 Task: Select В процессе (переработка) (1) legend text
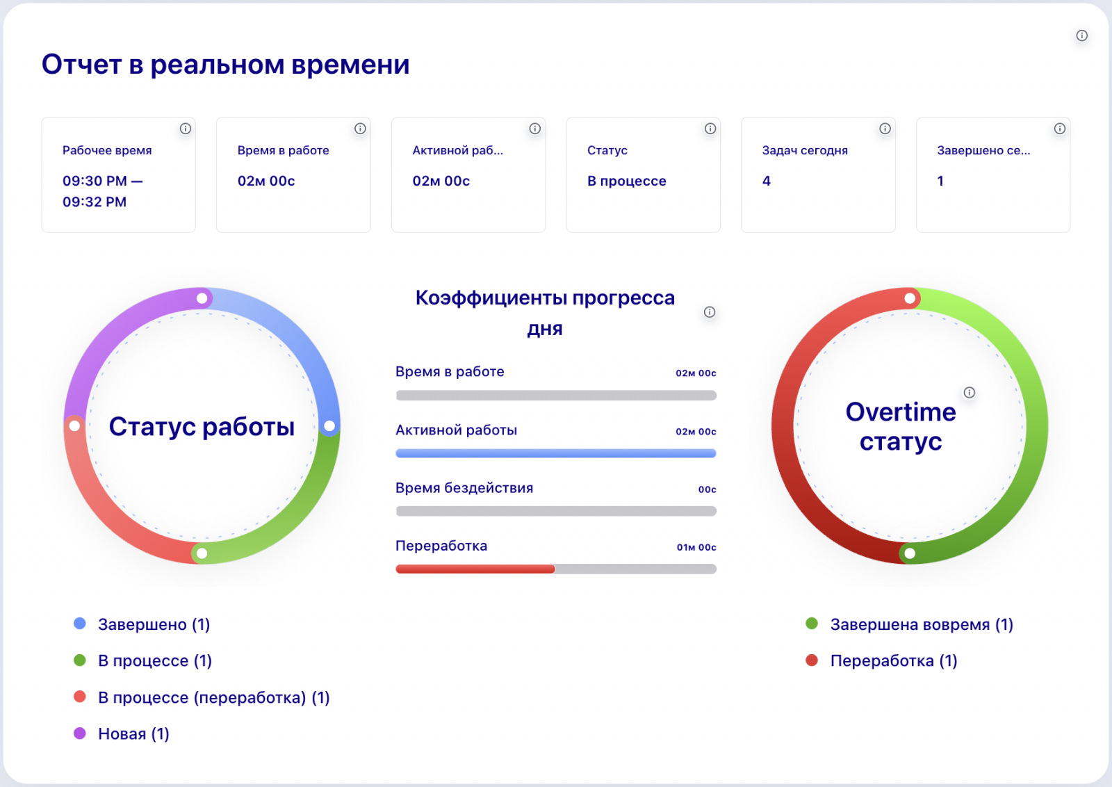(x=214, y=697)
